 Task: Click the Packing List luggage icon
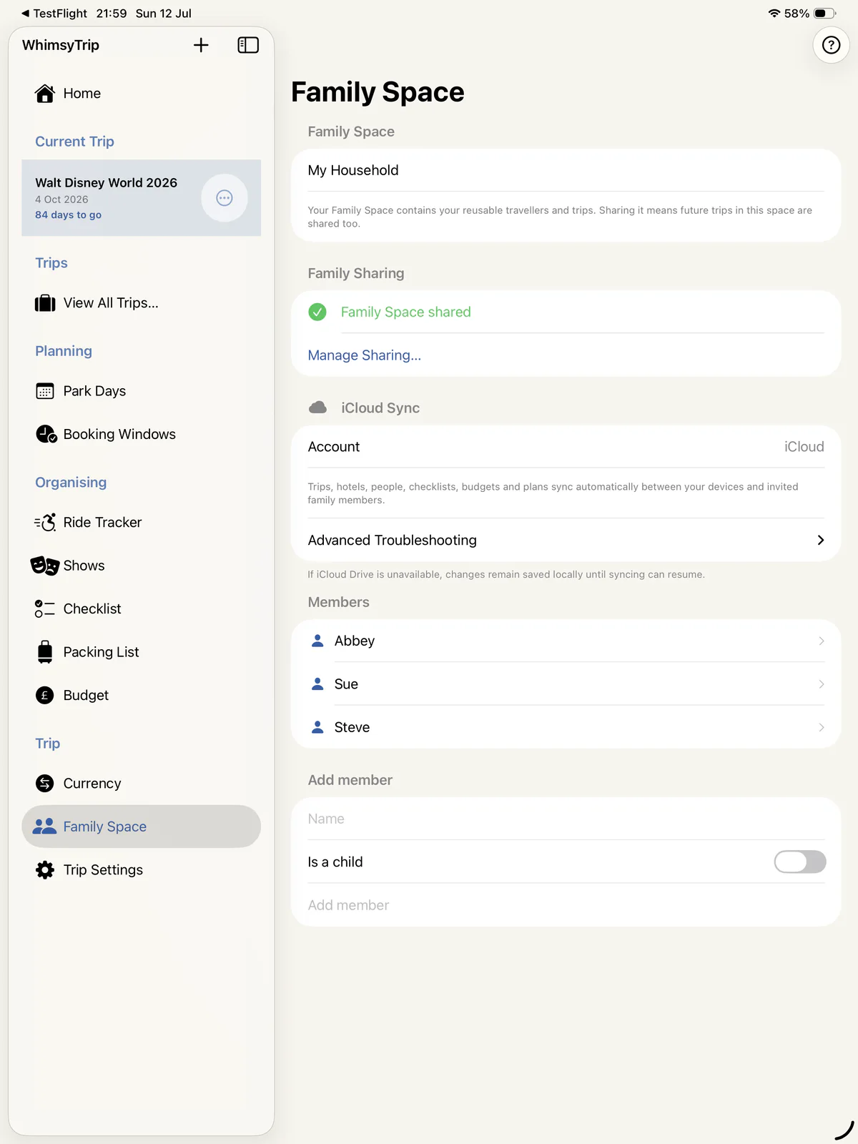(x=45, y=652)
